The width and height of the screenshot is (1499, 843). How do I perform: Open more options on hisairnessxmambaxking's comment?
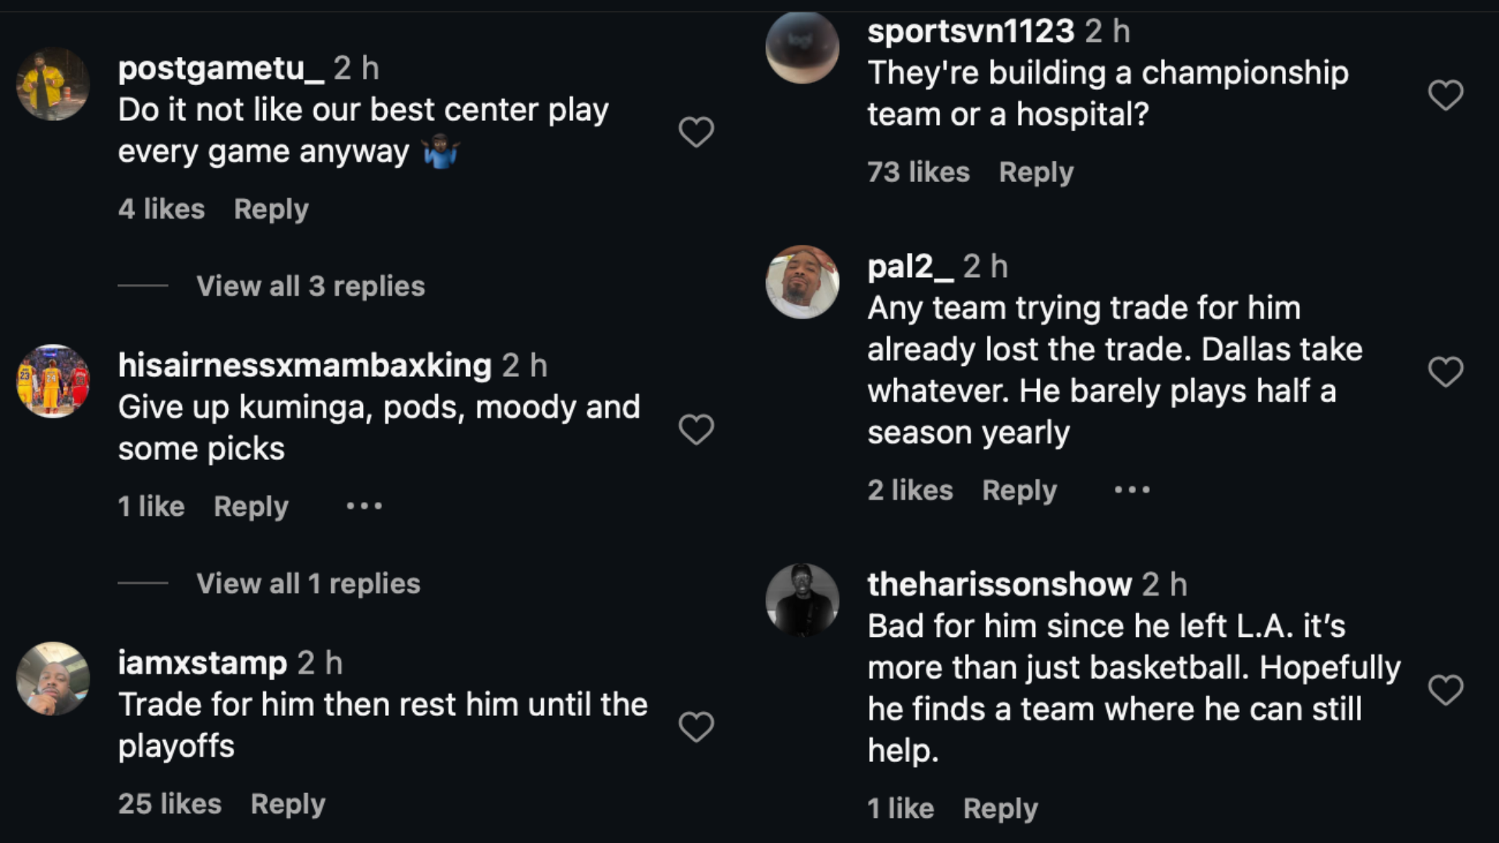click(x=365, y=507)
